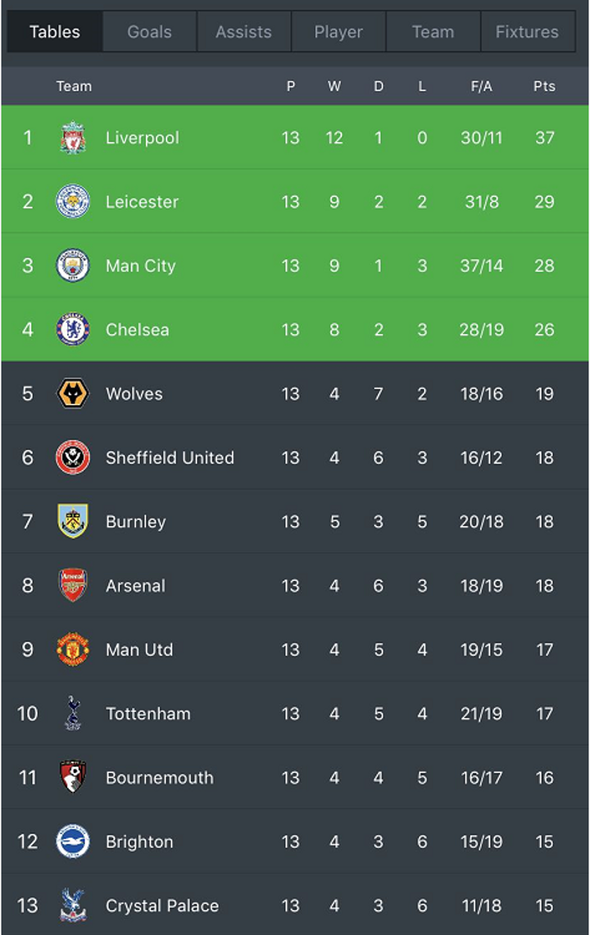Screen dimensions: 590x935
Task: Click the Tottenham cockerel crest
Action: click(x=73, y=713)
